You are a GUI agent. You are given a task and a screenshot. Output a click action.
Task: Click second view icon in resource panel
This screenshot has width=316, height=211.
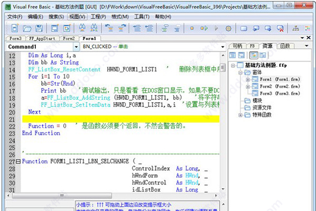[241, 56]
